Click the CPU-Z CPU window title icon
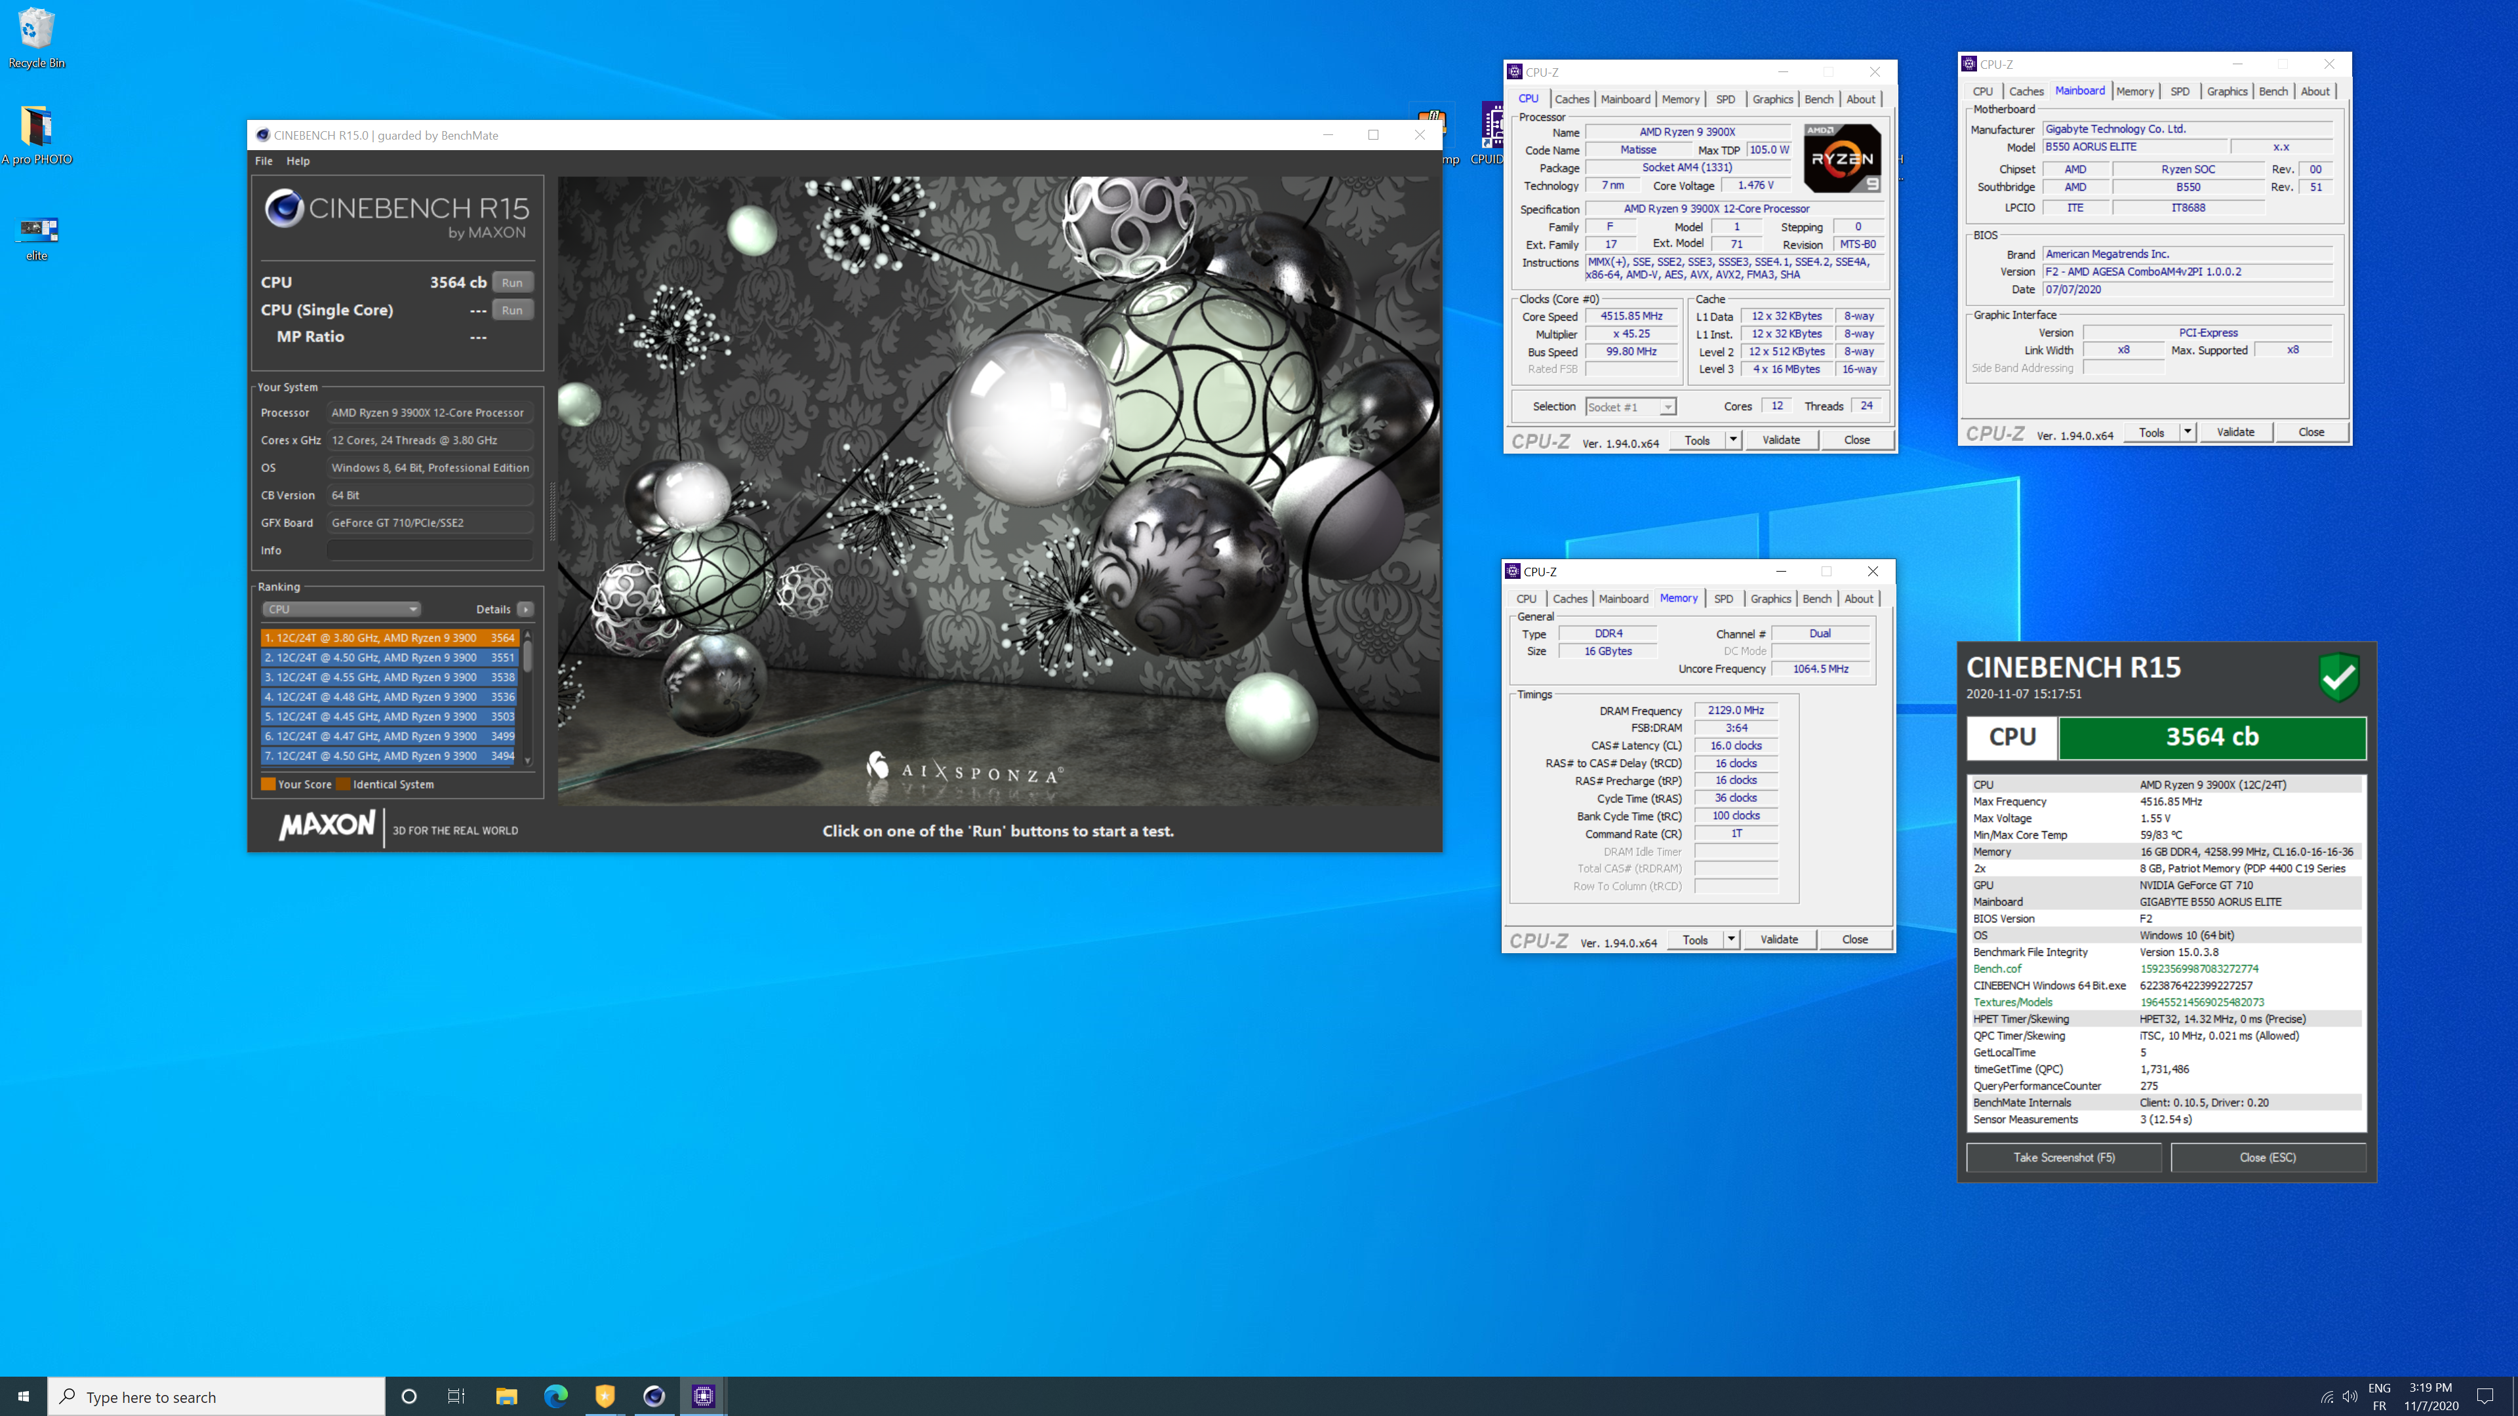 coord(1514,71)
